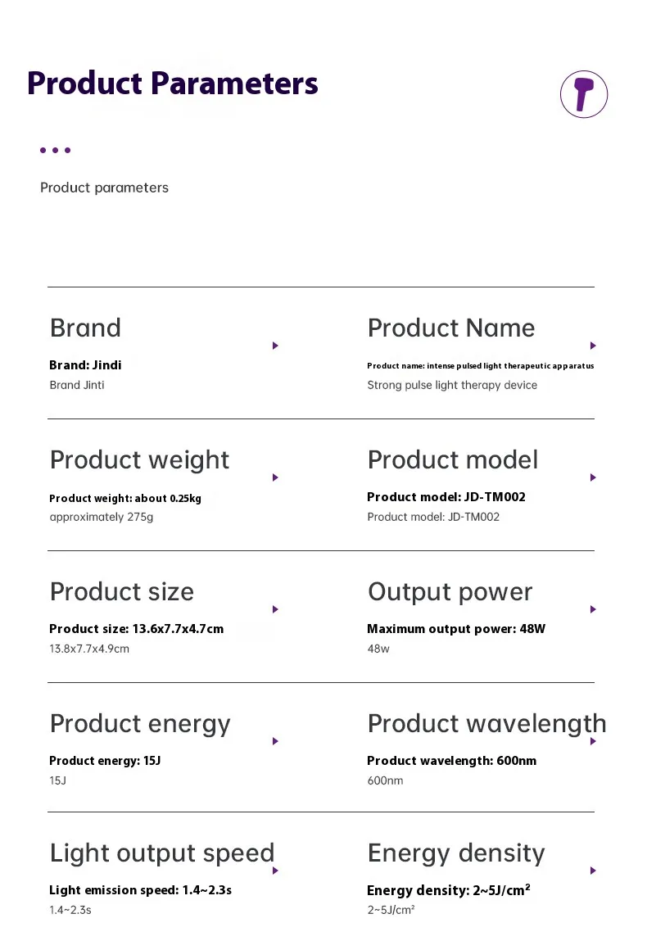The width and height of the screenshot is (647, 950).
Task: Select the Brand heading
Action: pos(85,328)
